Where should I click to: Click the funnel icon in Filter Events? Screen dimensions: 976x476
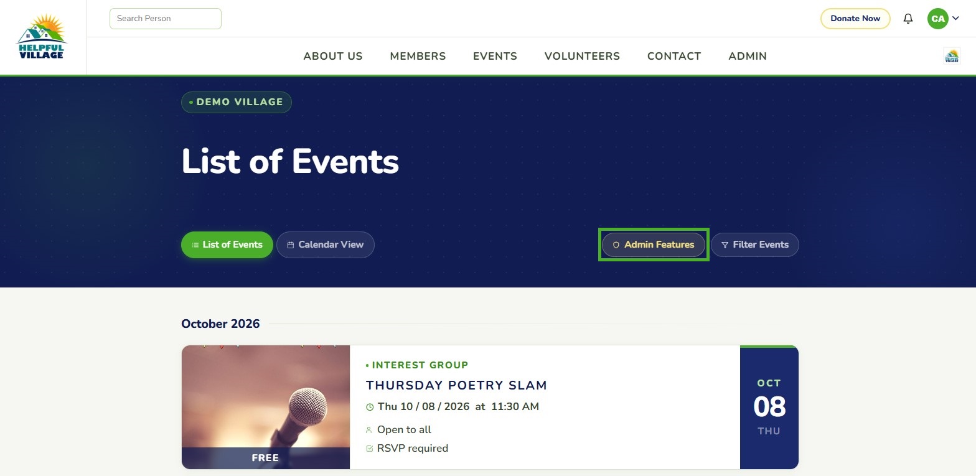point(725,245)
